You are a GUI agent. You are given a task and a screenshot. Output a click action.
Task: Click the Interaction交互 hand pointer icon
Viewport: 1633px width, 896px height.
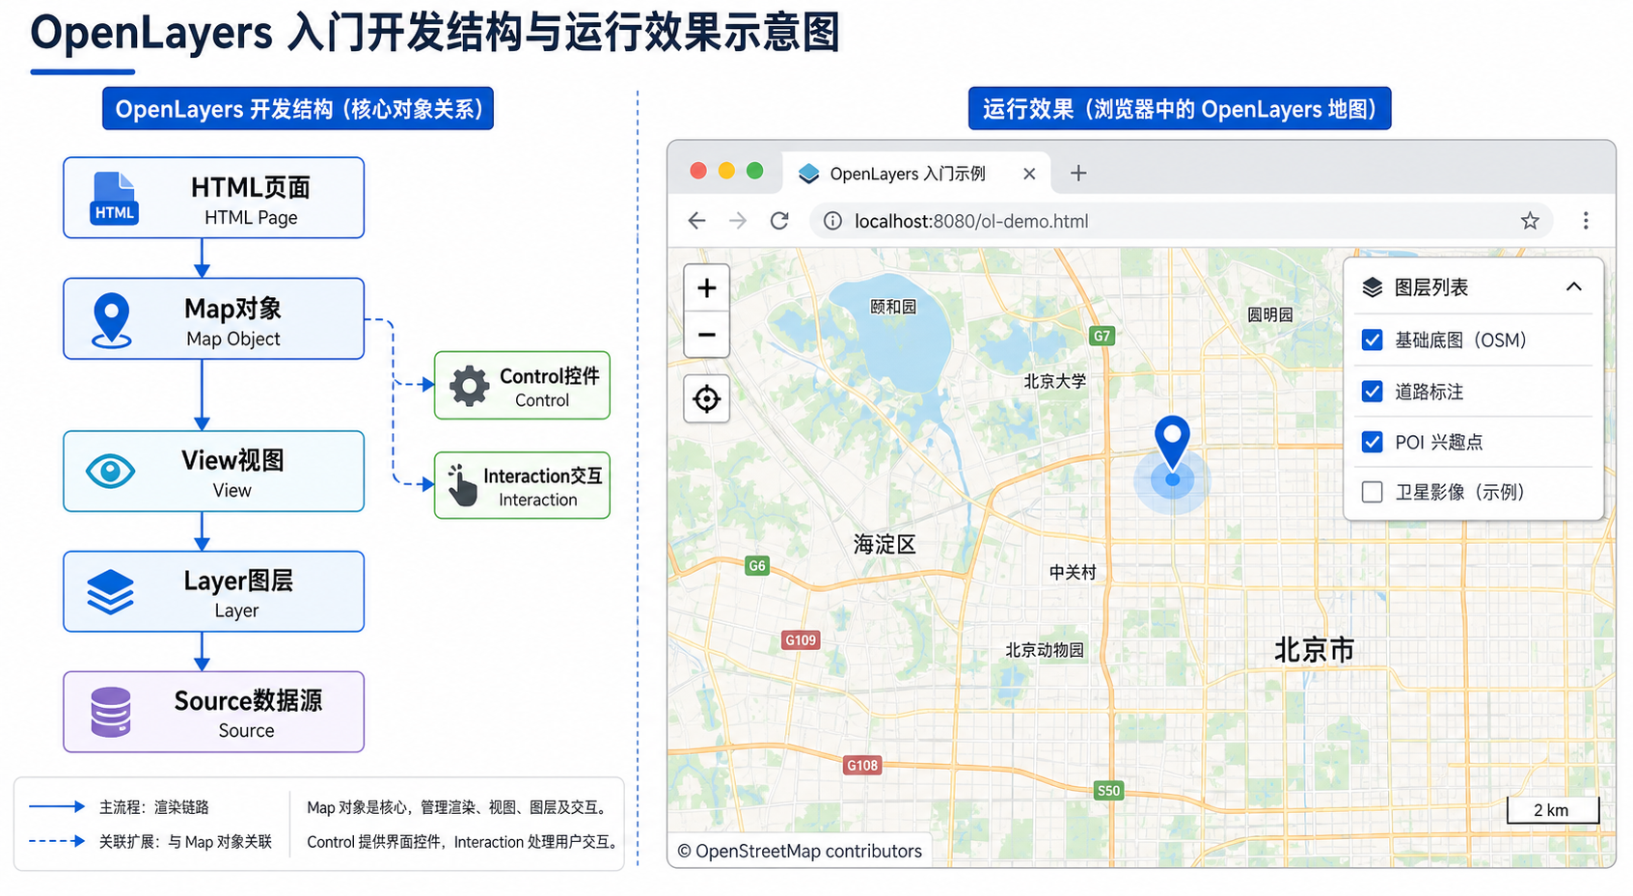tap(463, 485)
